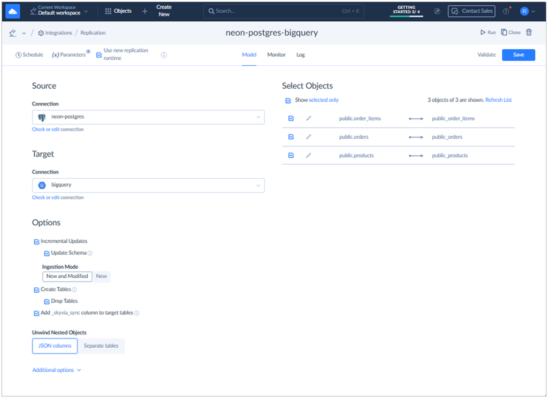Edit public.order_items mapping with pencil
This screenshot has height=398, width=548.
click(x=308, y=118)
